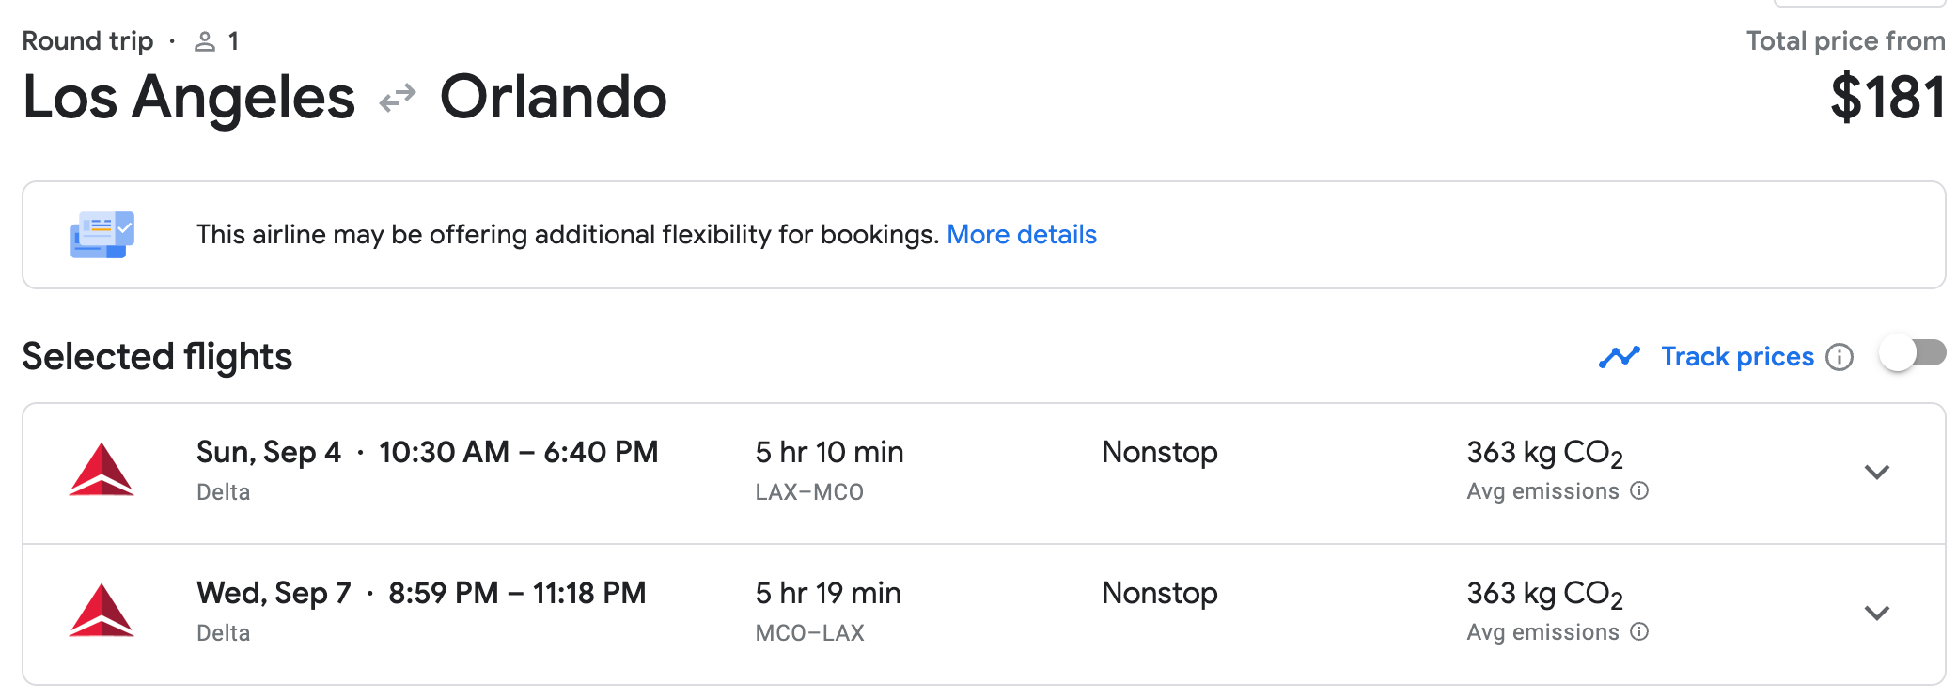Click the Delta logo for Sep 4 flight

pyautogui.click(x=102, y=470)
